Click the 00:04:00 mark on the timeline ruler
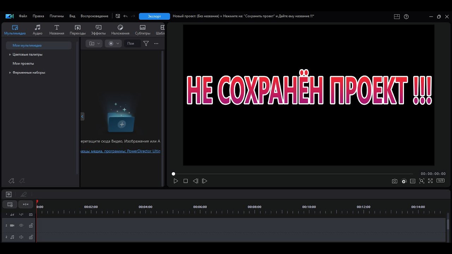452x254 pixels. click(145, 207)
